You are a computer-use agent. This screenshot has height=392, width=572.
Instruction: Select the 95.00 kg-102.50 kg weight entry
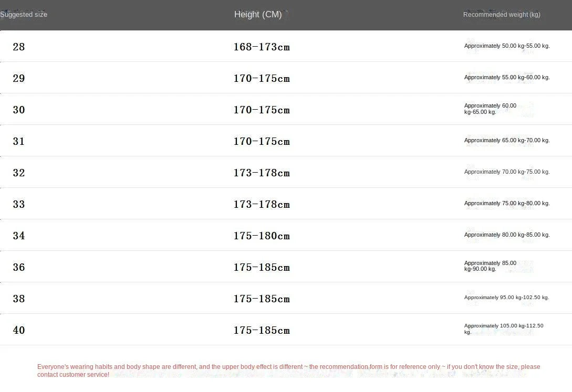coord(506,298)
